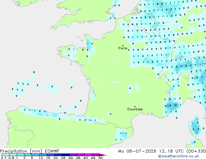Pick the legend swatch between 2 and 5
This screenshot has width=206, height=159.
28,155
